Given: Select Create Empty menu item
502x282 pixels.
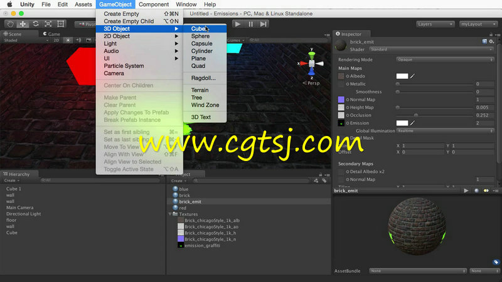Looking at the screenshot, I should 139,14.
